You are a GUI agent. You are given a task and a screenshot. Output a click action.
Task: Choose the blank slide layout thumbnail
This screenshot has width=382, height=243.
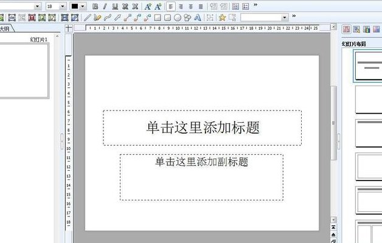369,100
